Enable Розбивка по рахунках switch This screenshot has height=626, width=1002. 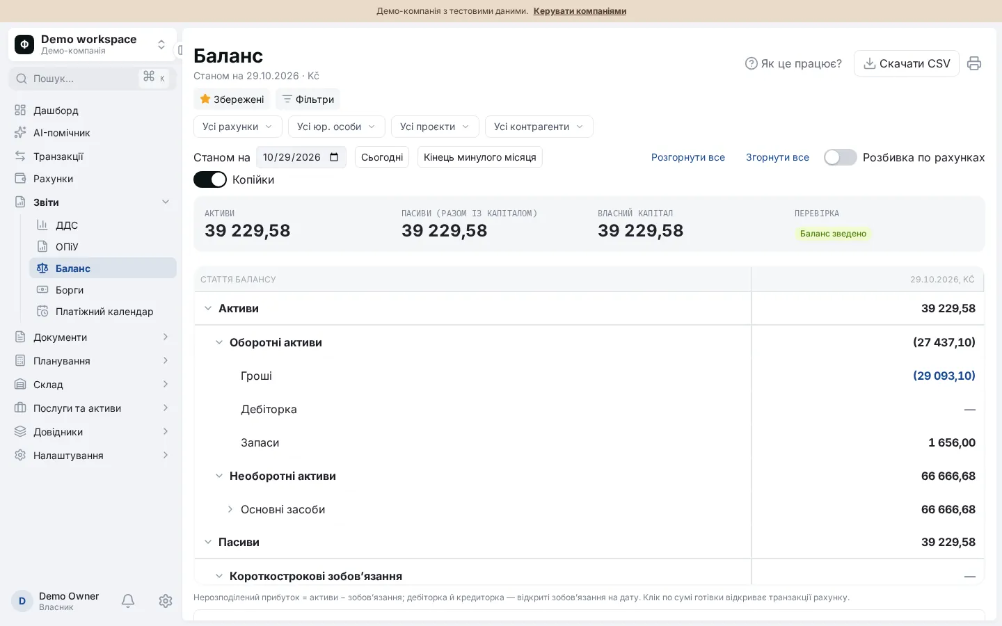[841, 157]
